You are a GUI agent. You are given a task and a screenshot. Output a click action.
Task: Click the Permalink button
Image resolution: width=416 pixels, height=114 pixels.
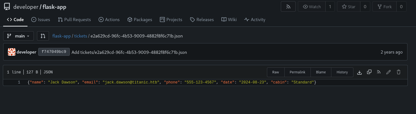pos(298,72)
